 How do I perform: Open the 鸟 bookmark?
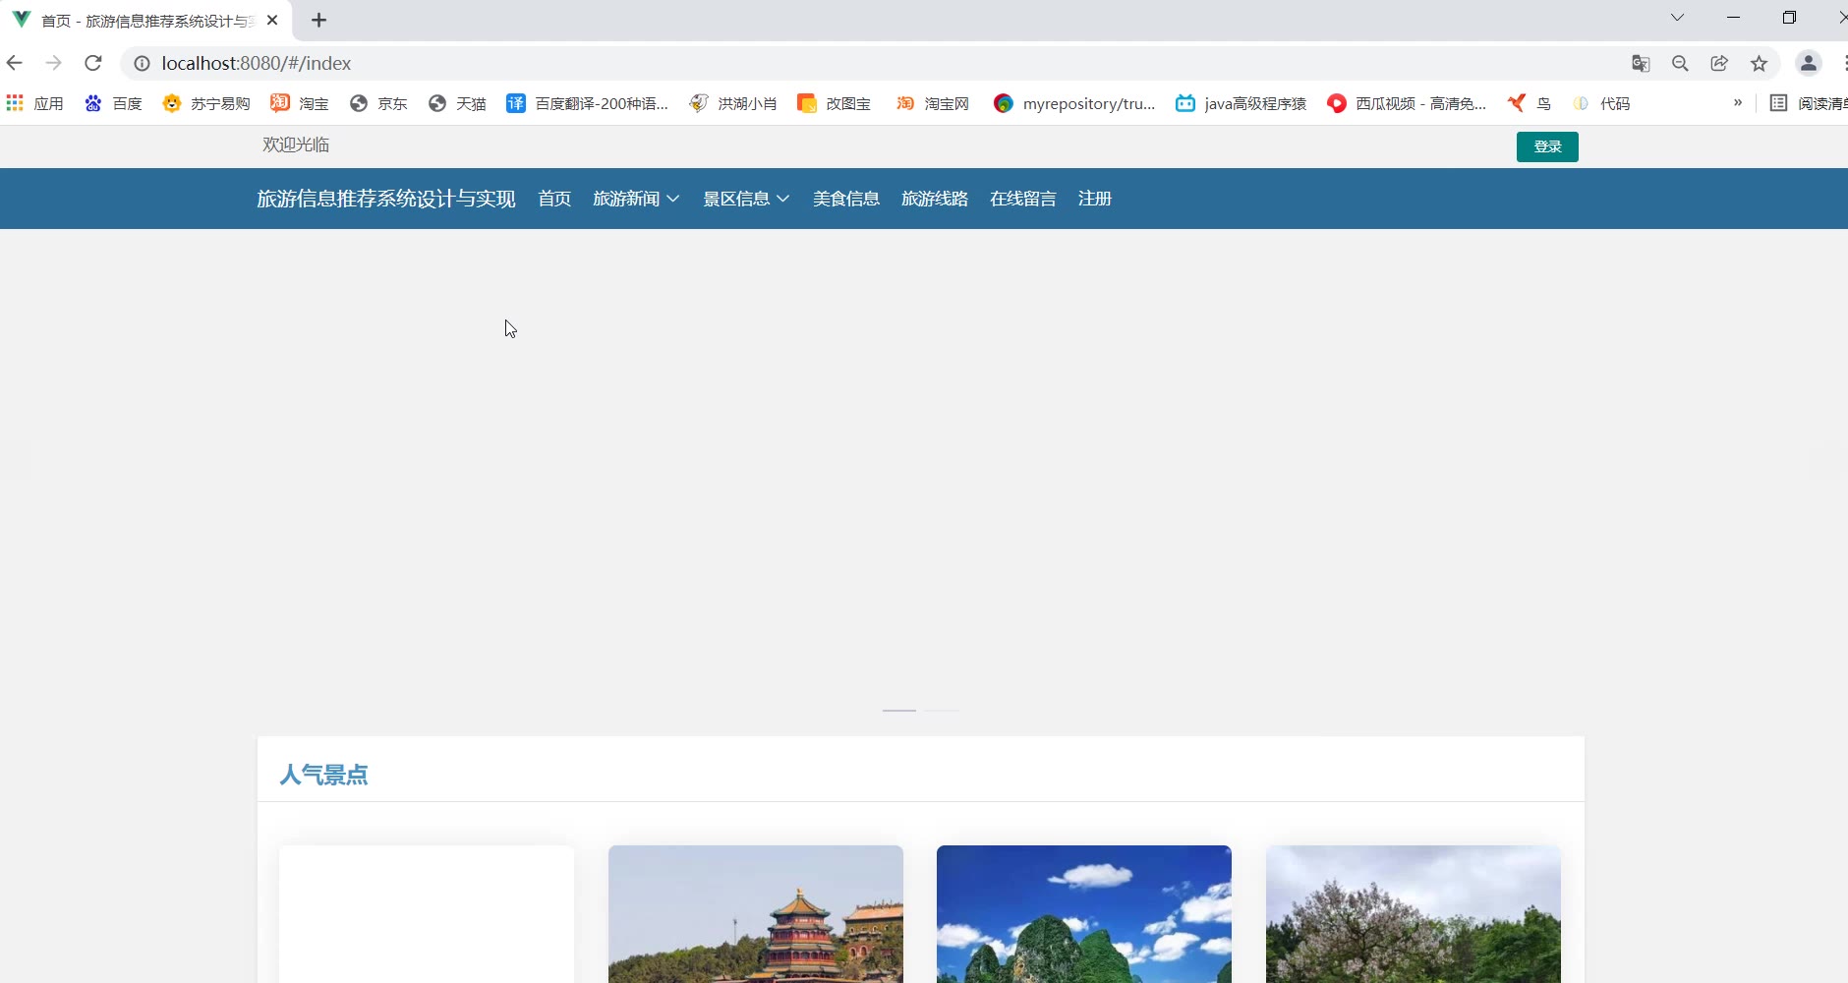pos(1530,103)
